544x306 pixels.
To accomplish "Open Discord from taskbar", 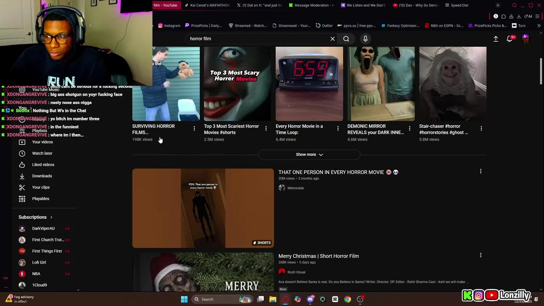I will [x=310, y=299].
